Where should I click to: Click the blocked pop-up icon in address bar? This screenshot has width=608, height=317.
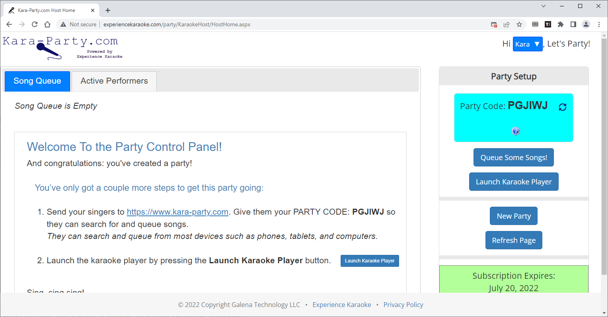[x=494, y=24]
